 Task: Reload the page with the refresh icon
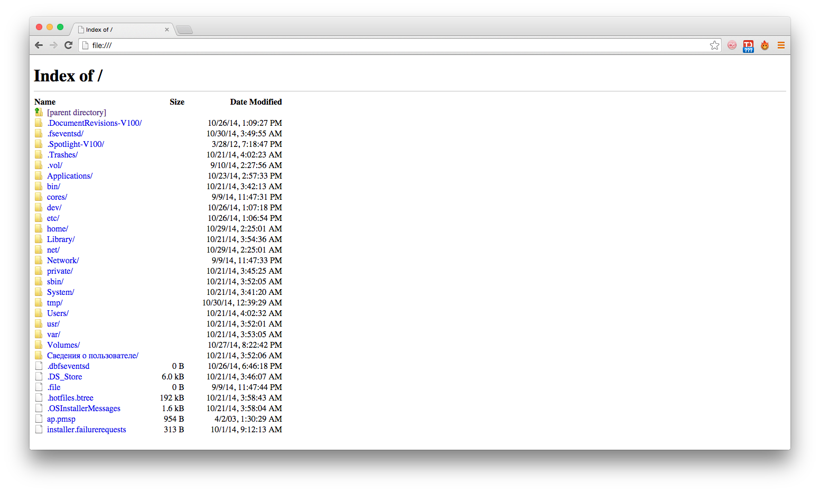(68, 45)
